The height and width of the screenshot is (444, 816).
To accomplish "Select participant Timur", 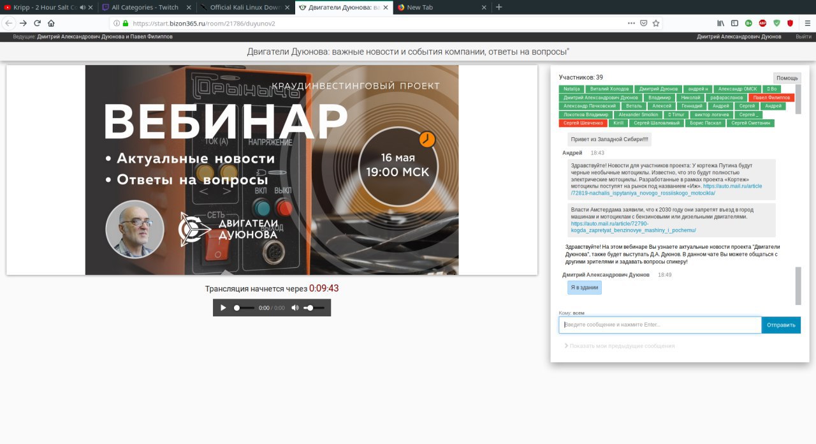I will click(x=676, y=115).
